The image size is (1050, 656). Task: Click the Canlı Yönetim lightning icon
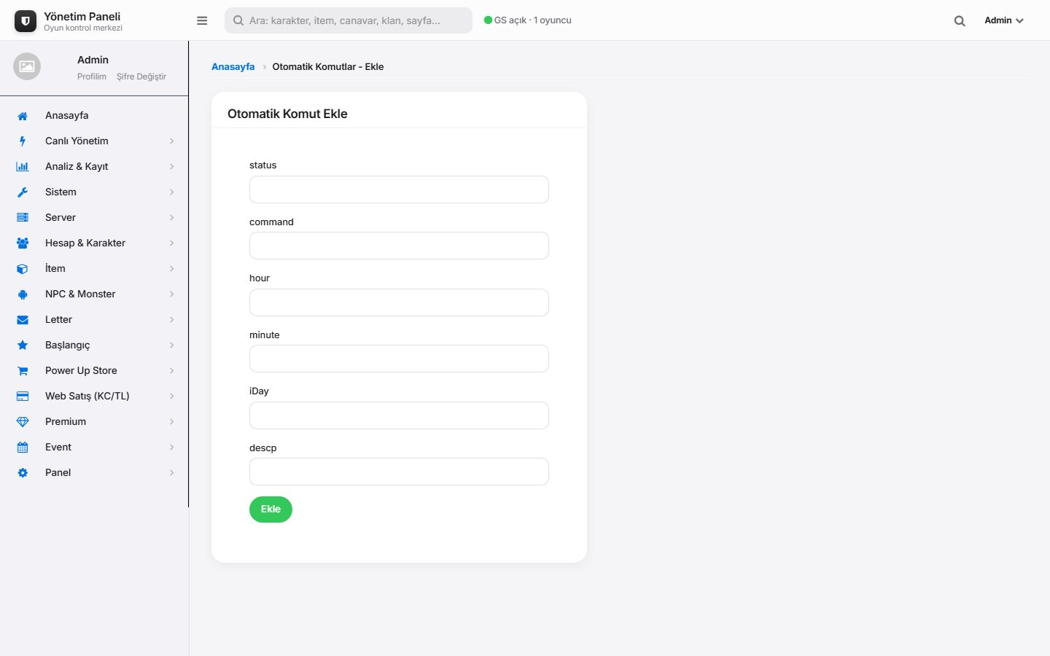pos(23,141)
